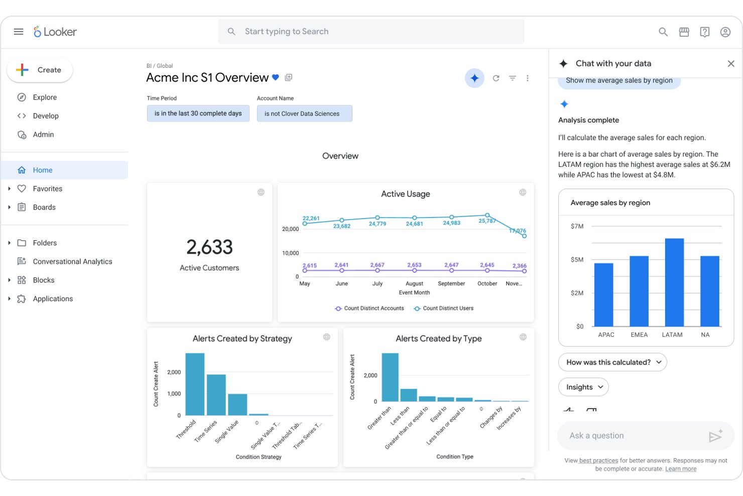This screenshot has width=743, height=496.
Task: Click the Gemini sparkle button on dashboard
Action: click(x=474, y=78)
